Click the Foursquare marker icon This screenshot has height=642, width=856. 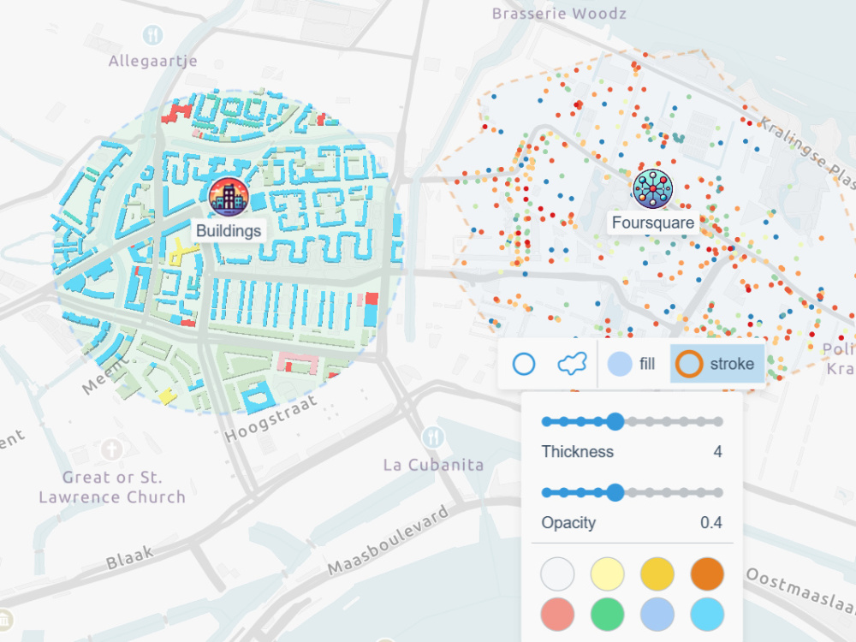653,189
